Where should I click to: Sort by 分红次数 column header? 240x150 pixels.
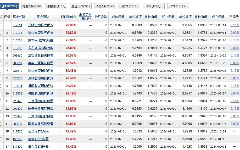click(101, 17)
